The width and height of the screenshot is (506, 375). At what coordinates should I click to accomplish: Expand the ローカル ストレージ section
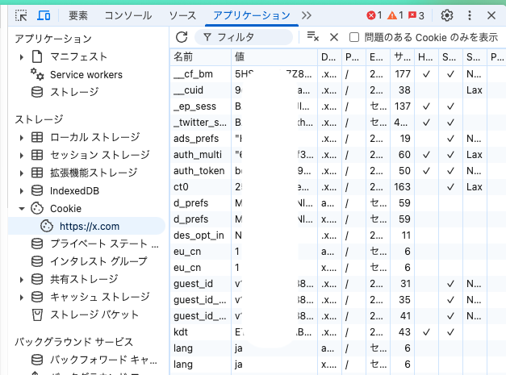point(22,137)
